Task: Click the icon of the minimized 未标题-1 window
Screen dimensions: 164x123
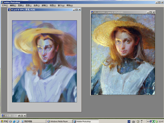Action: tap(3, 116)
